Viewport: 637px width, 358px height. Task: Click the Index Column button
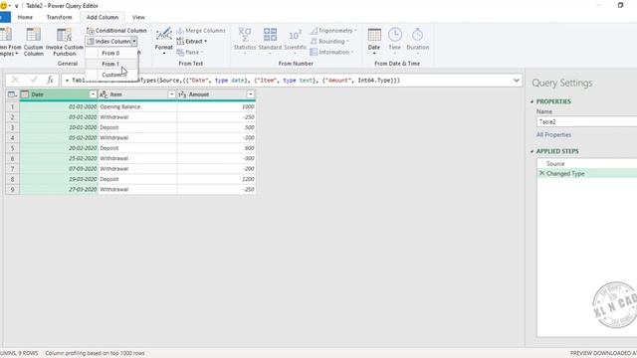point(108,42)
